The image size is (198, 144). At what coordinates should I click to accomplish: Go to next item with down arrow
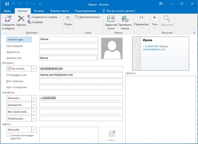(33, 4)
